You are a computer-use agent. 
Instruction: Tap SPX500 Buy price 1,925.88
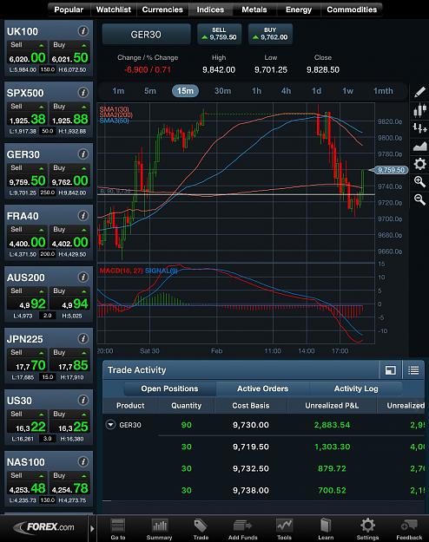70,114
